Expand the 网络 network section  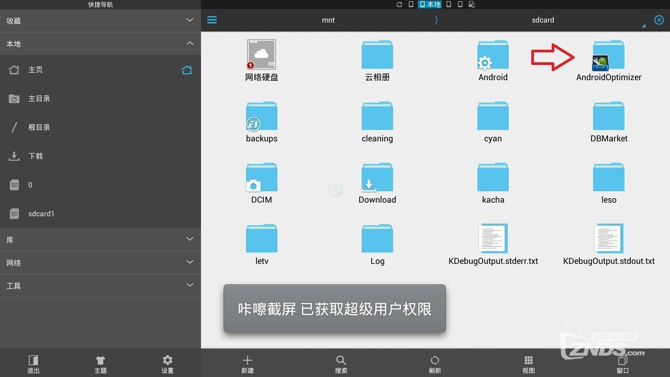(100, 262)
